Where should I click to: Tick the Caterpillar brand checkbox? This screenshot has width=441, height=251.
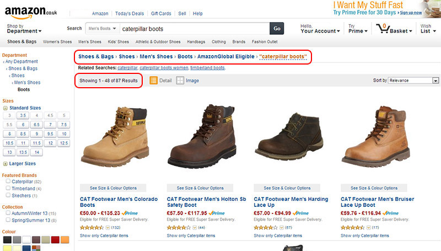8,181
